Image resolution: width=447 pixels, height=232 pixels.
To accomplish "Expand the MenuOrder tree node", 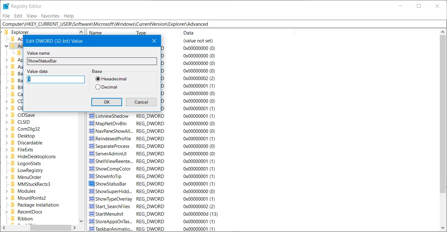I will click(x=7, y=177).
